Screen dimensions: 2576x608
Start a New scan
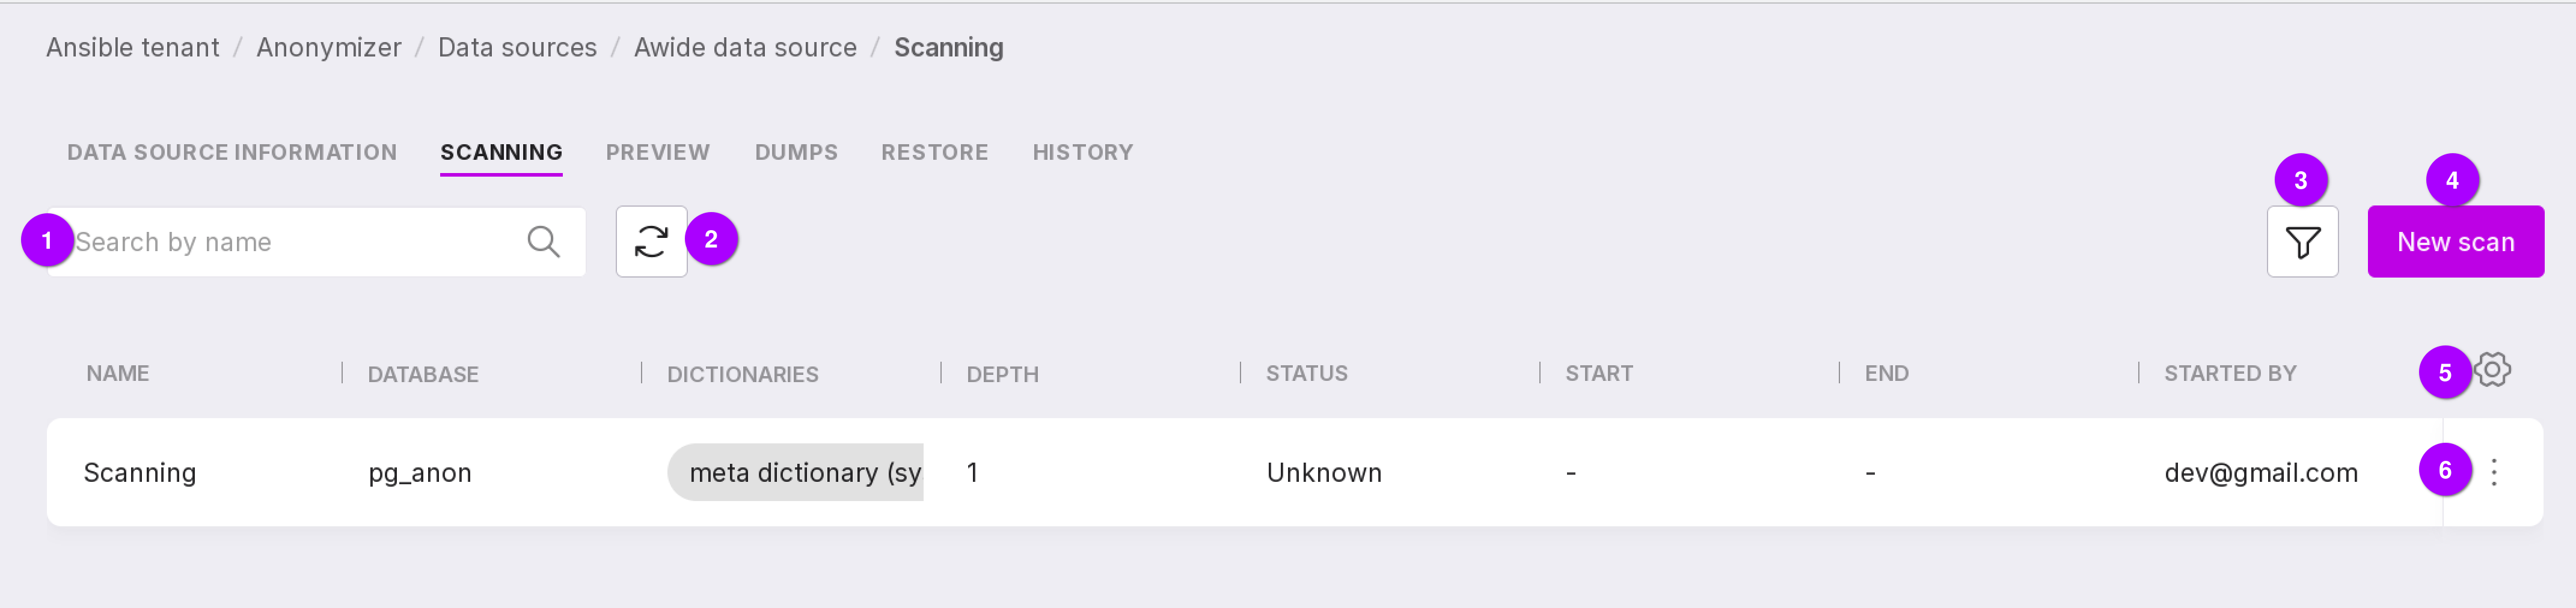pos(2454,242)
